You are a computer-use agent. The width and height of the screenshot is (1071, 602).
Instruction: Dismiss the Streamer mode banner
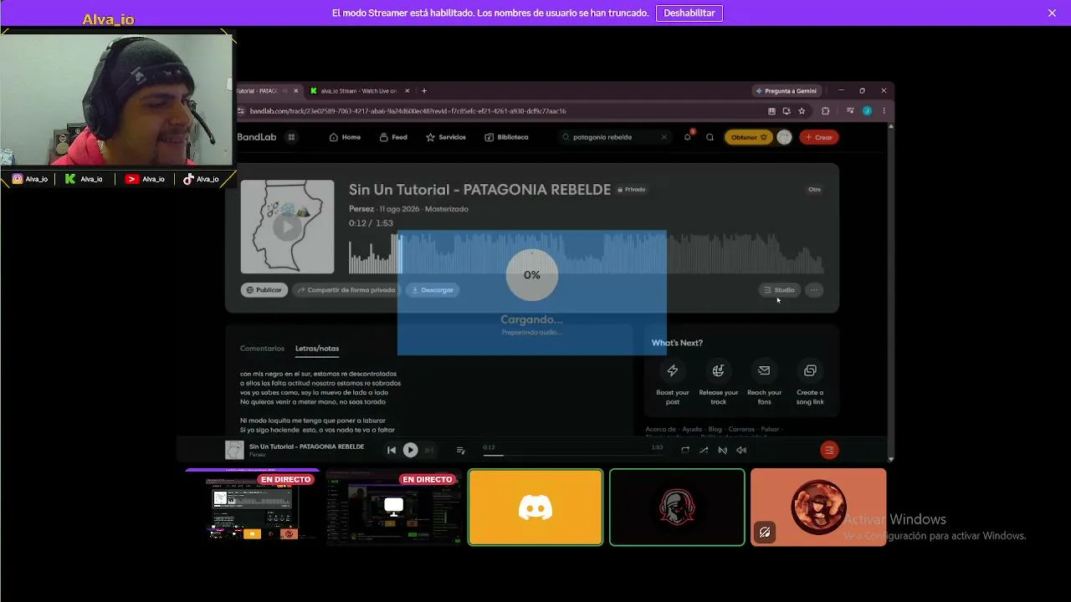[1052, 13]
